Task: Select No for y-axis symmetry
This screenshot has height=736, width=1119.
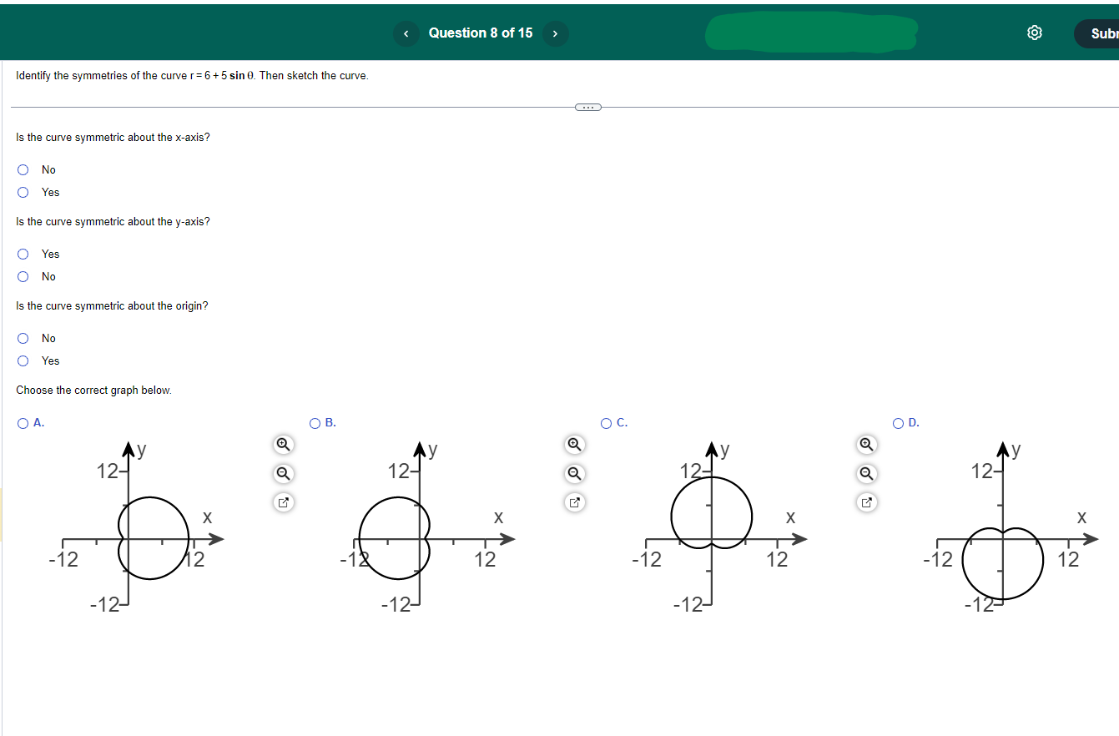Action: pos(23,276)
